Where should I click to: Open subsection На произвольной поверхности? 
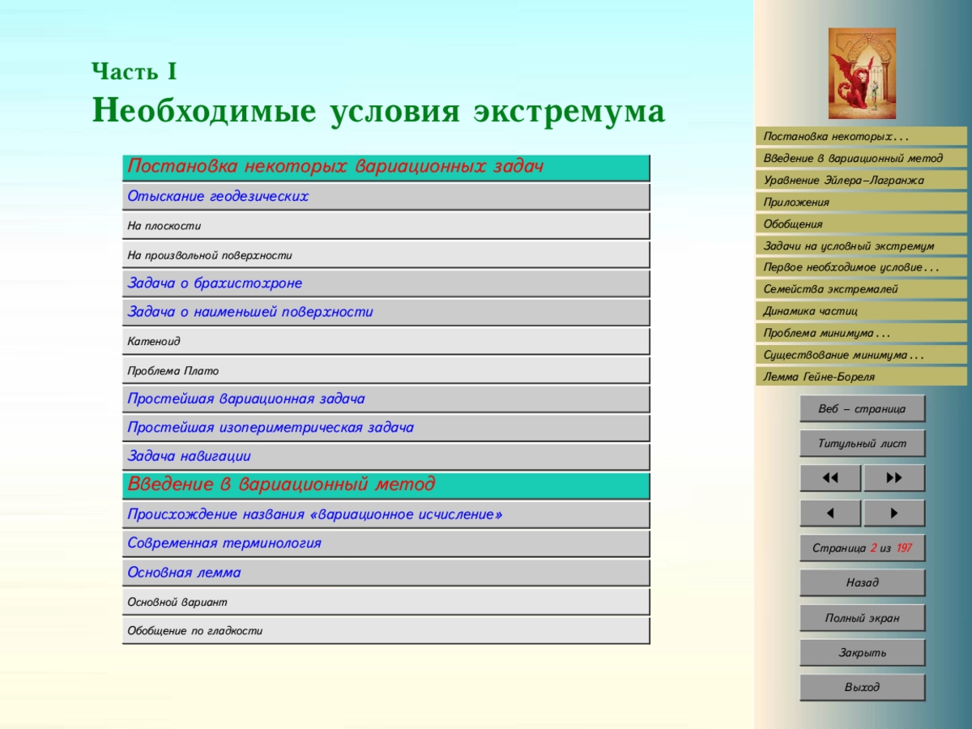tap(386, 255)
